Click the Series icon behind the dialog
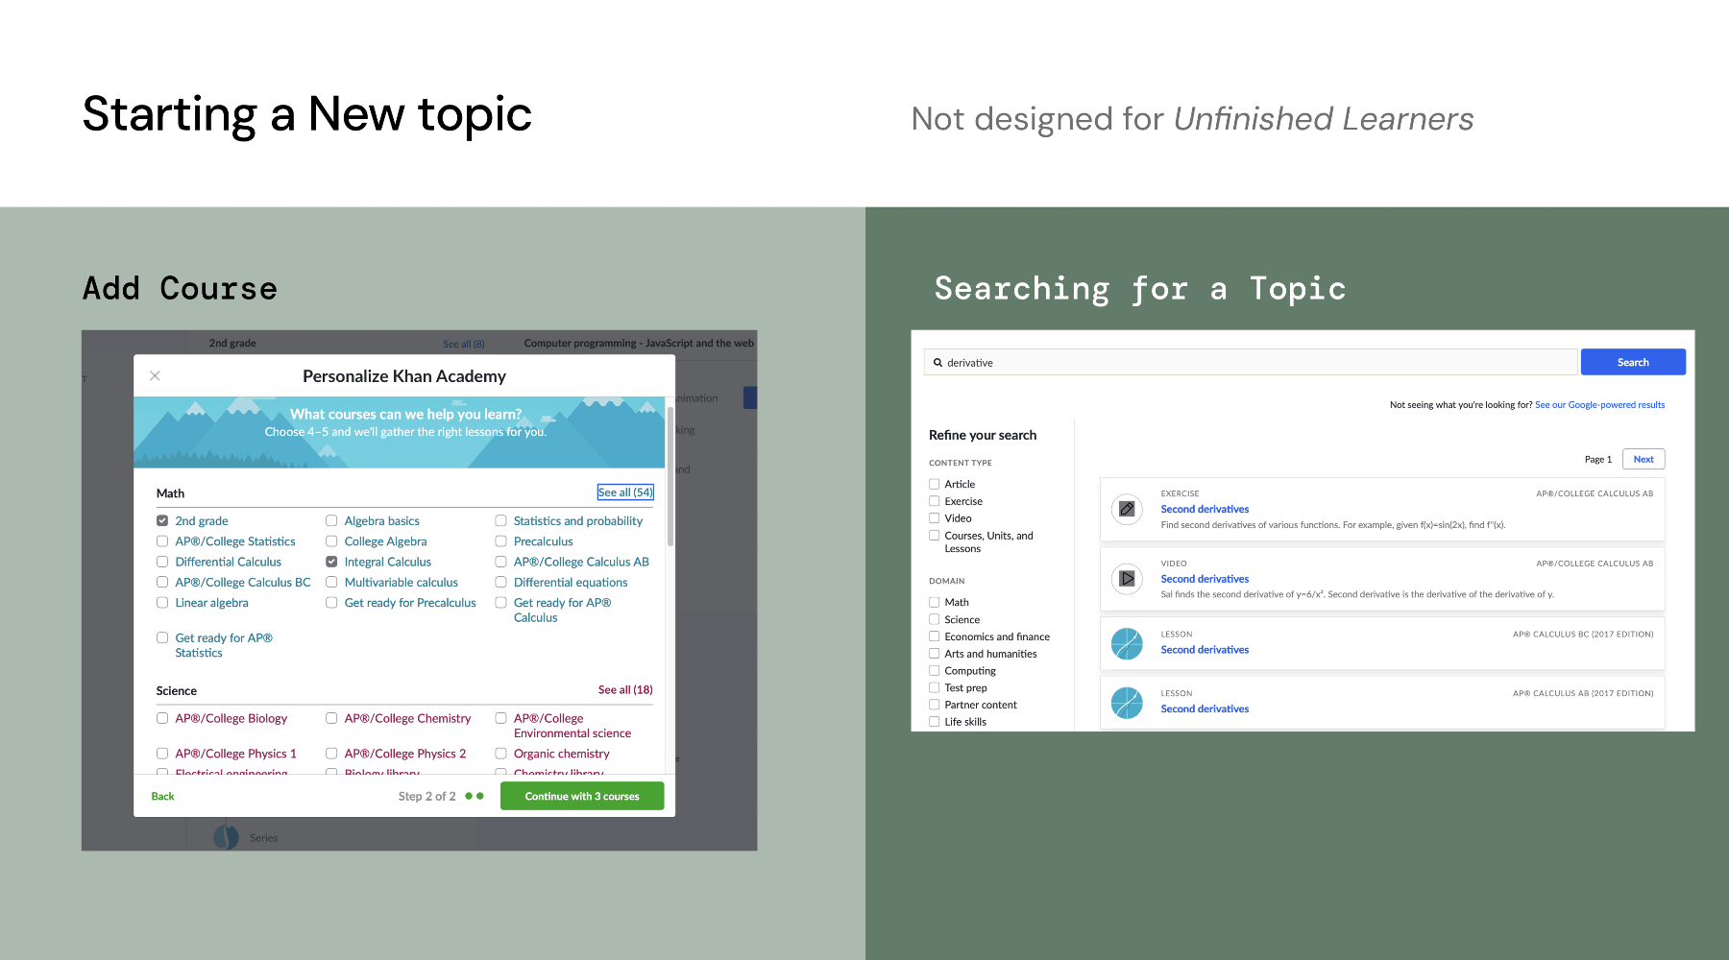 pos(226,837)
